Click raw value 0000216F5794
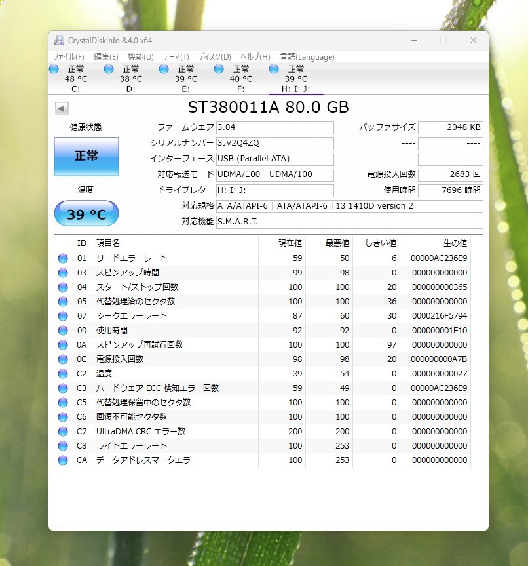Viewport: 528px width, 566px height. (440, 316)
